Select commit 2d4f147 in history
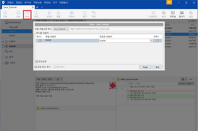The image size is (198, 131). [x=192, y=47]
